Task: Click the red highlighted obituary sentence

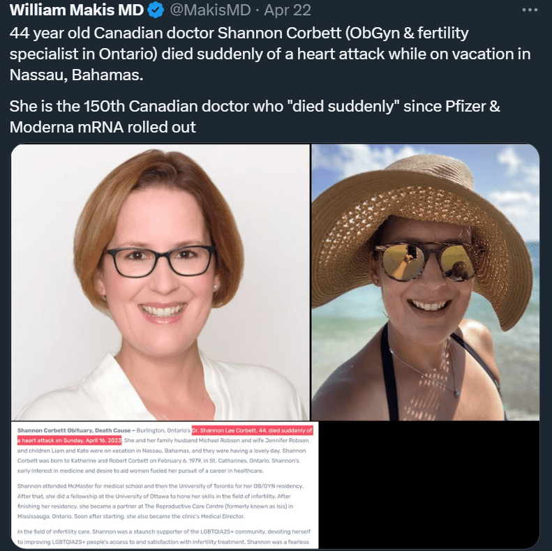Action: click(x=165, y=435)
